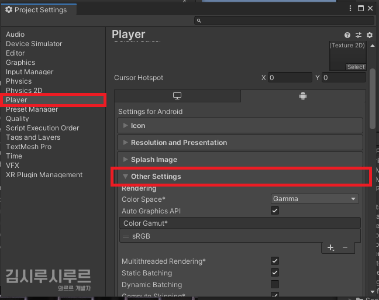379x300 pixels.
Task: Select Player settings category
Action: click(x=53, y=100)
